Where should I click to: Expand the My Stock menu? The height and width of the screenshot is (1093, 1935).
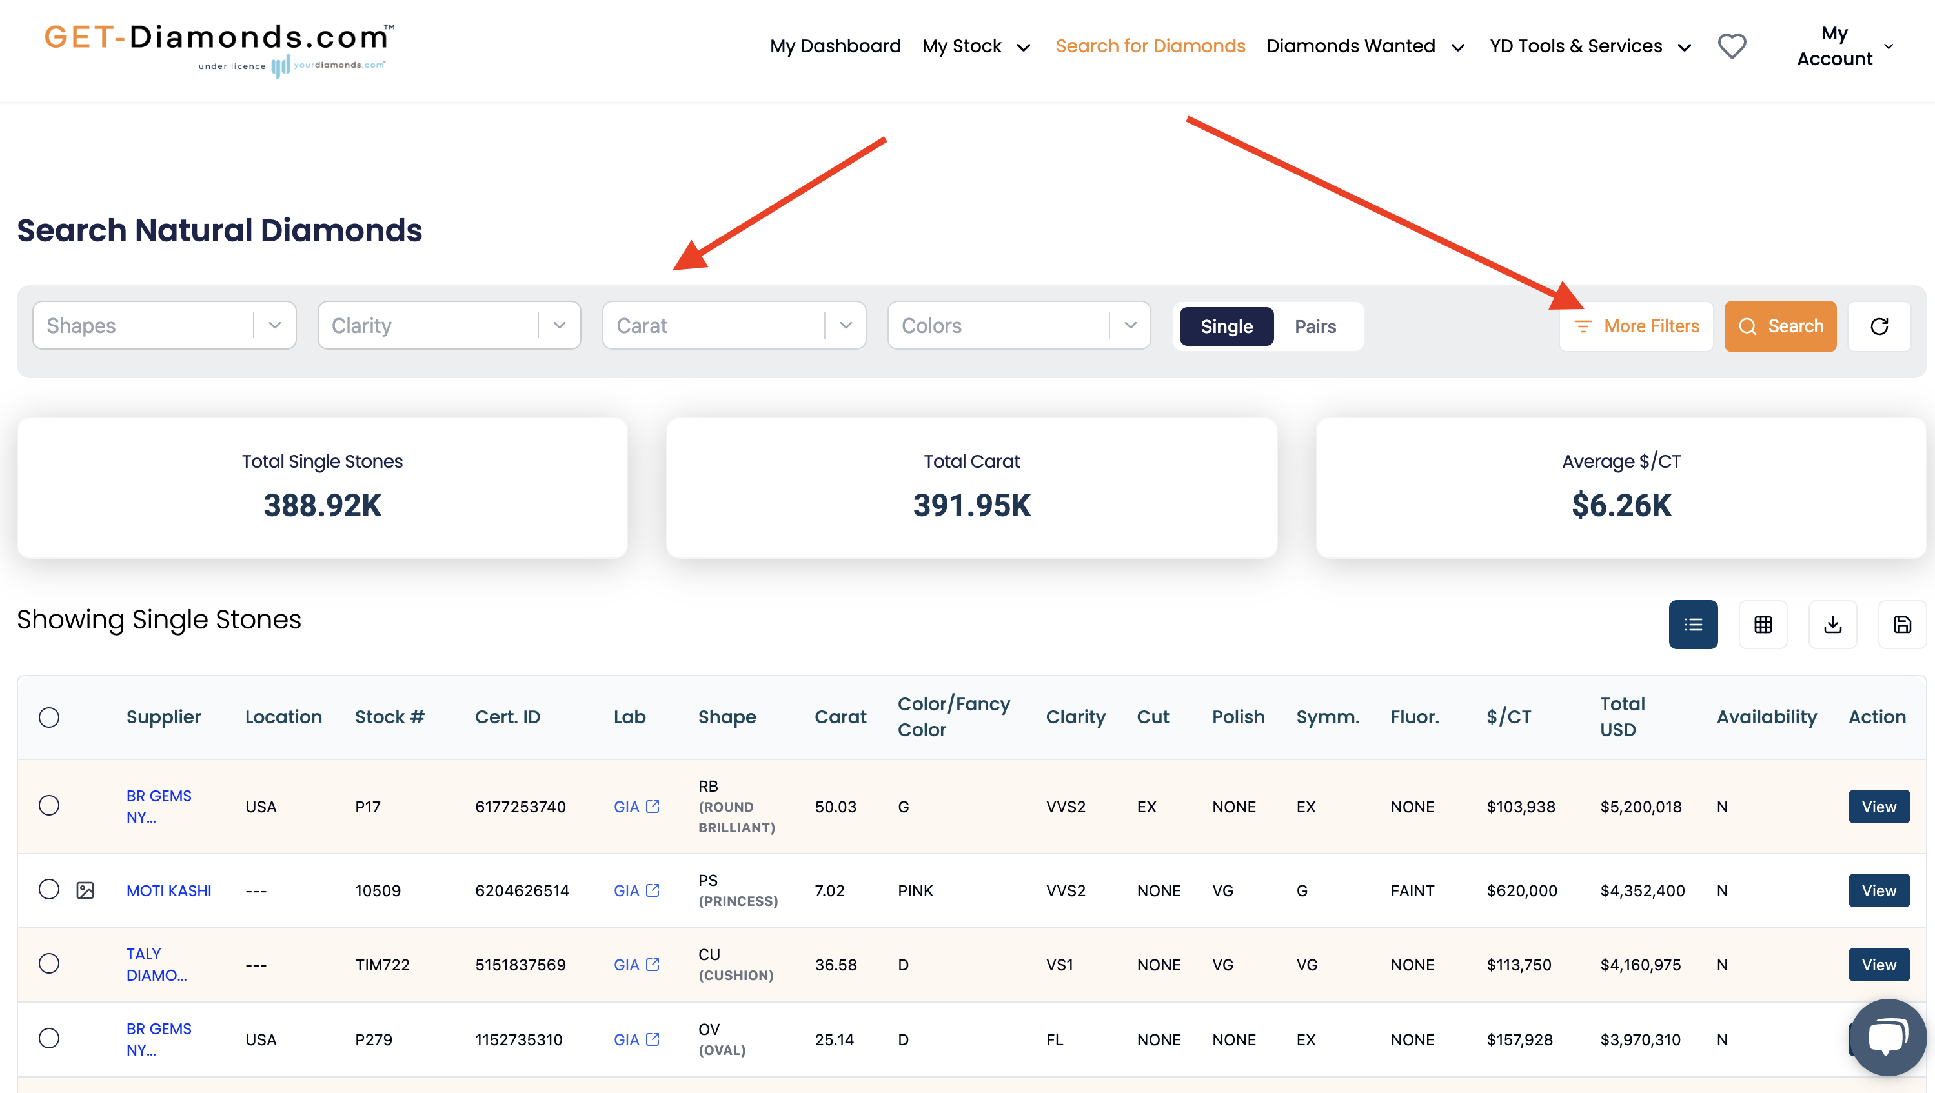tap(976, 46)
